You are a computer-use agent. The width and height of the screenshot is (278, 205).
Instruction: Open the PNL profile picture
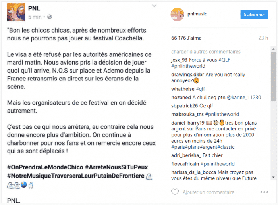(x=16, y=12)
